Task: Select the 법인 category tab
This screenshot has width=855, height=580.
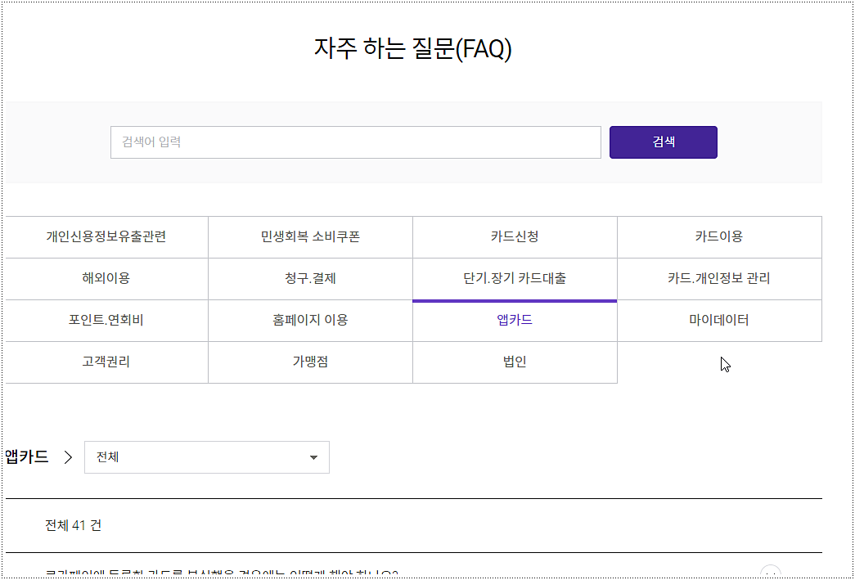Action: [x=515, y=362]
